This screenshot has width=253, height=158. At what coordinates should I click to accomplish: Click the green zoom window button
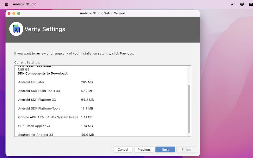point(19,13)
